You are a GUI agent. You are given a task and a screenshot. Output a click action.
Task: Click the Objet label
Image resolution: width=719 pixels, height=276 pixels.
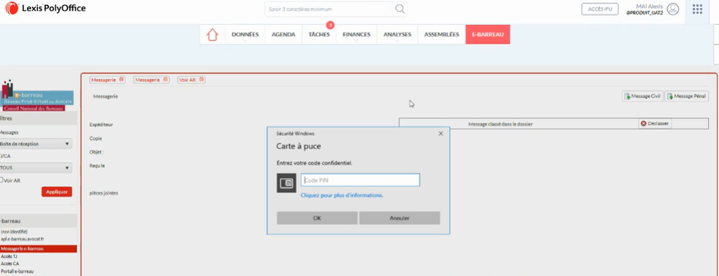click(97, 152)
